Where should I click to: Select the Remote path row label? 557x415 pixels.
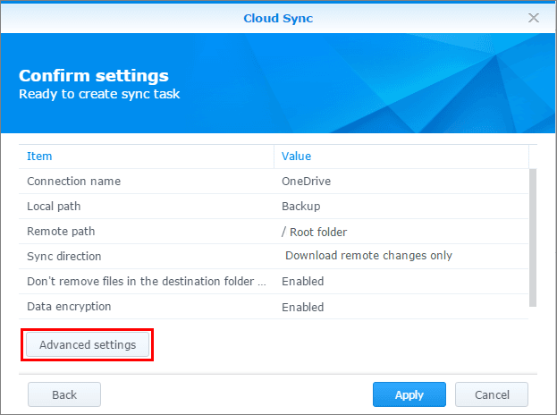click(61, 232)
